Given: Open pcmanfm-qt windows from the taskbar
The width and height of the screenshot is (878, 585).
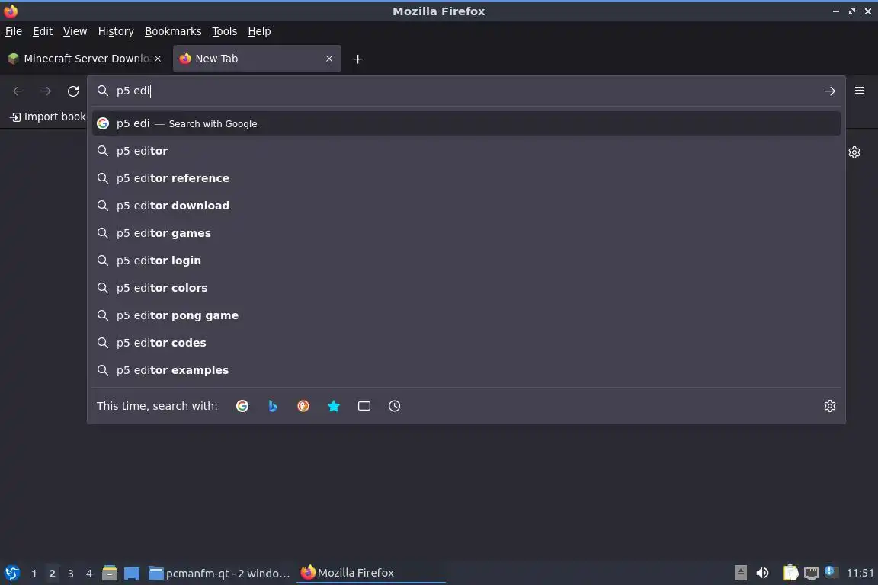Looking at the screenshot, I should pos(219,573).
